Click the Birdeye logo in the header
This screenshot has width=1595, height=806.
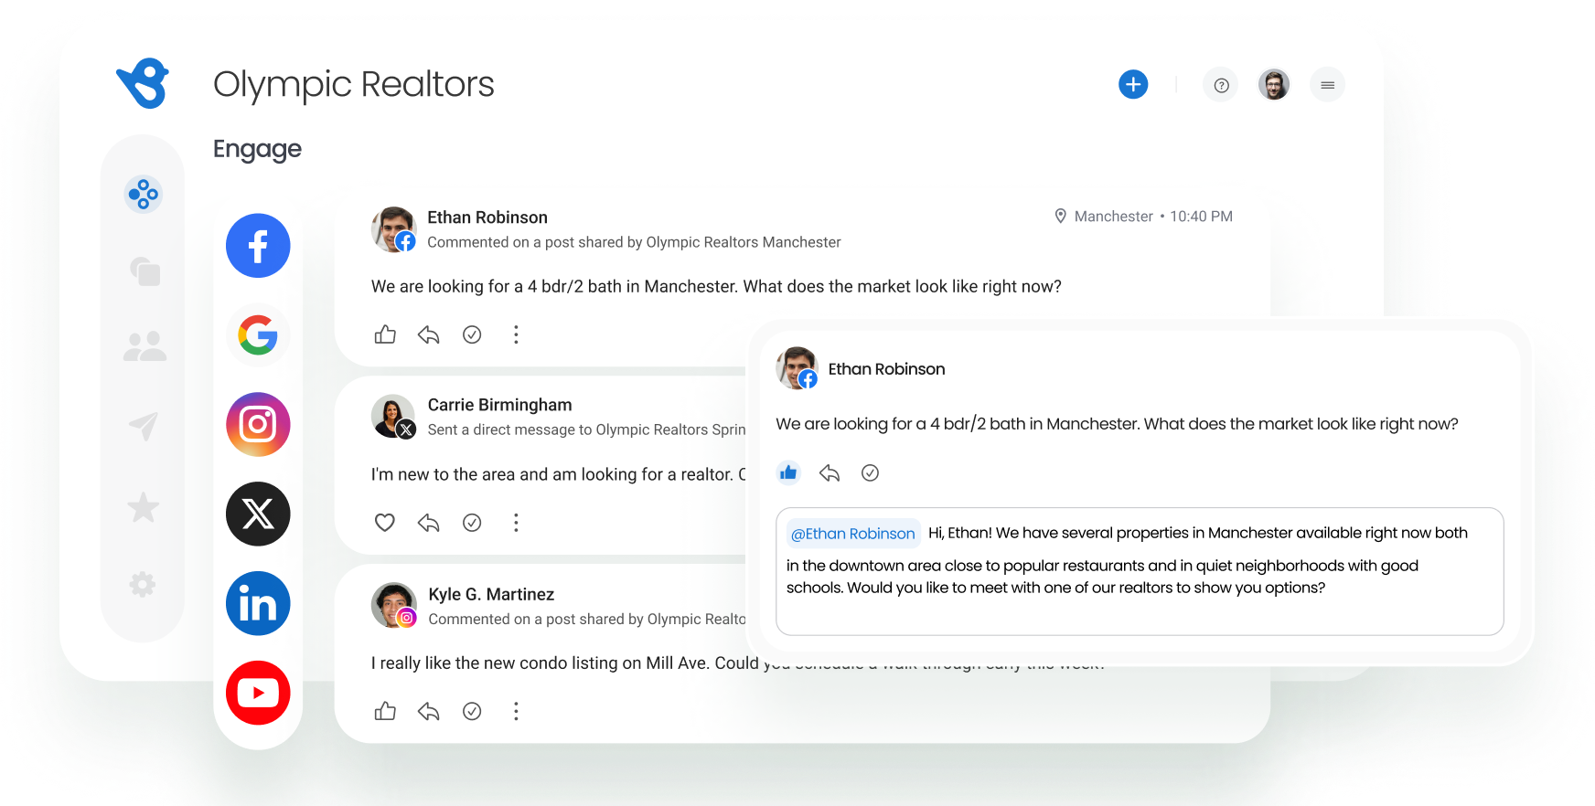click(144, 83)
